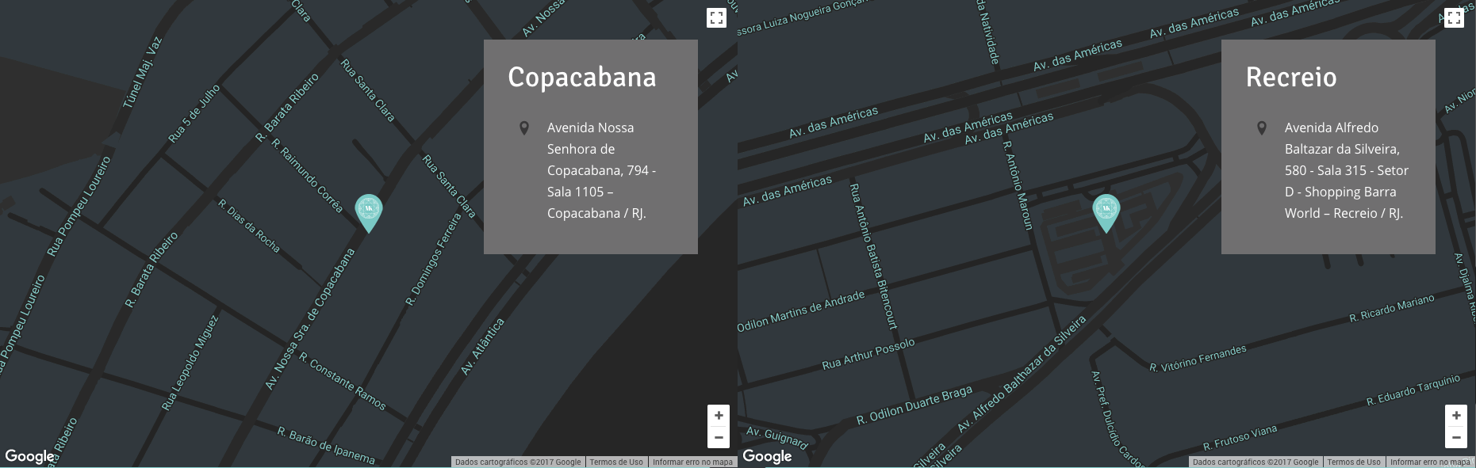Click the R. Odilon Duarte Braga street label

[914, 405]
